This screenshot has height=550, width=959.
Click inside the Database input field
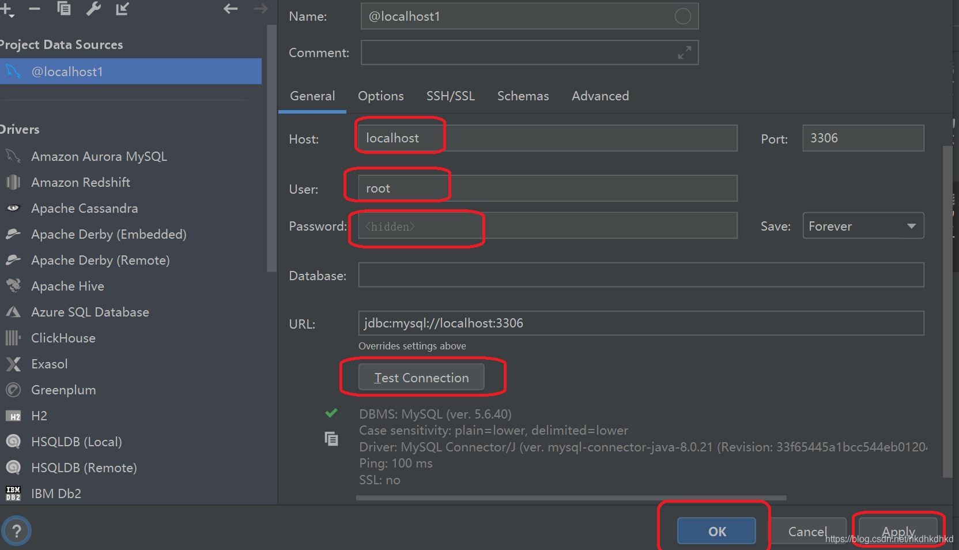click(640, 275)
